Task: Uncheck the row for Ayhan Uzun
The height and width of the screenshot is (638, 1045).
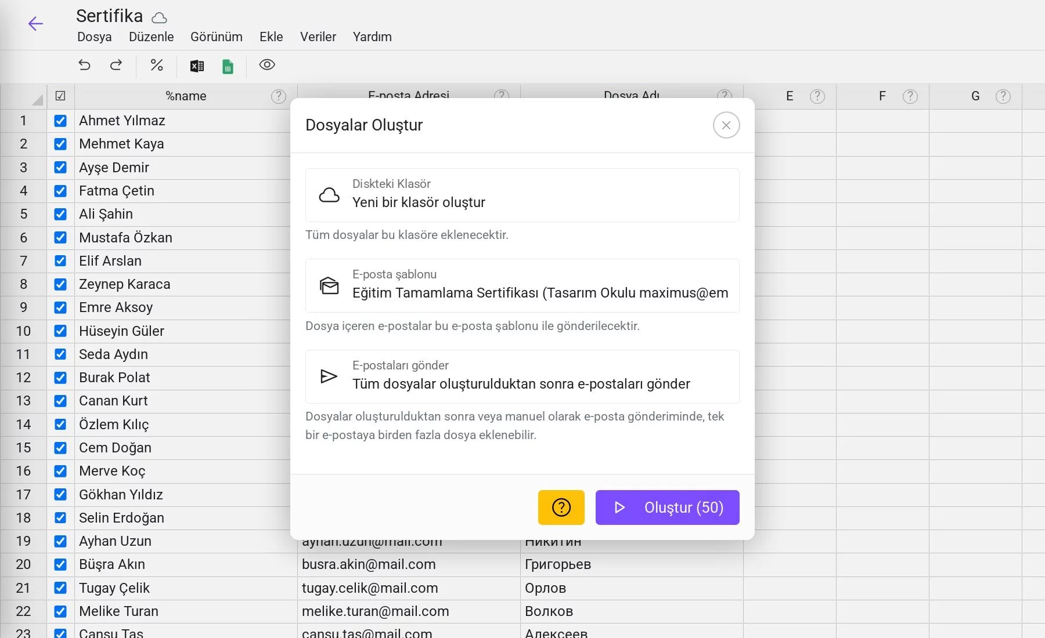Action: point(60,541)
